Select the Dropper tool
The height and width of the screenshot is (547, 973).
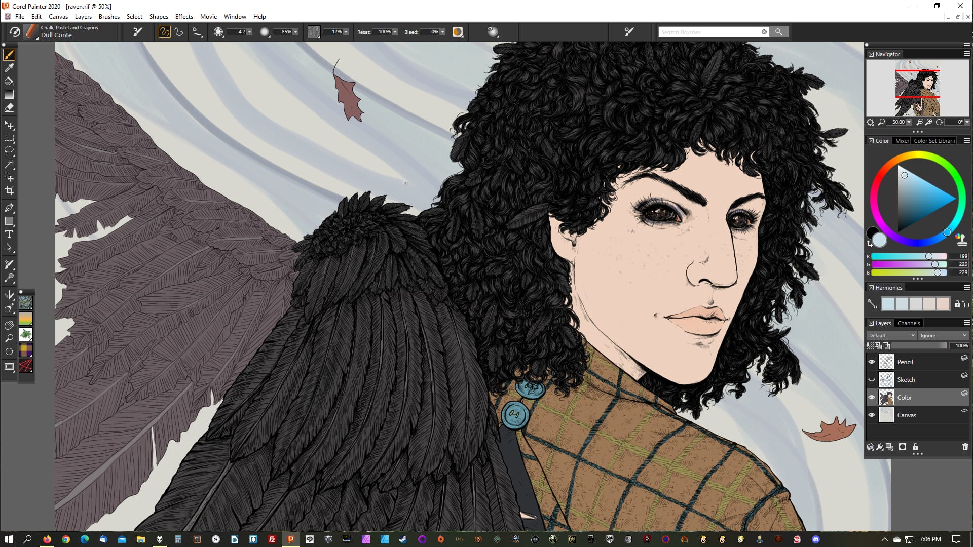click(x=9, y=68)
